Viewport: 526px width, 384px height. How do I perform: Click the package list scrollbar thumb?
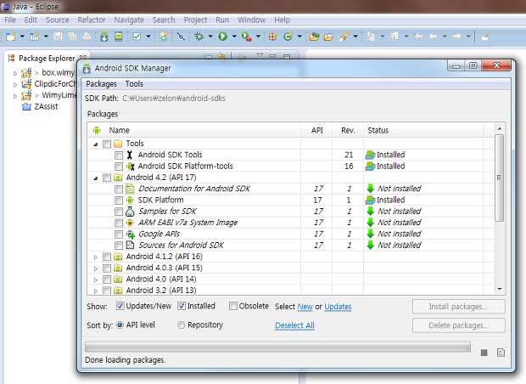point(499,178)
